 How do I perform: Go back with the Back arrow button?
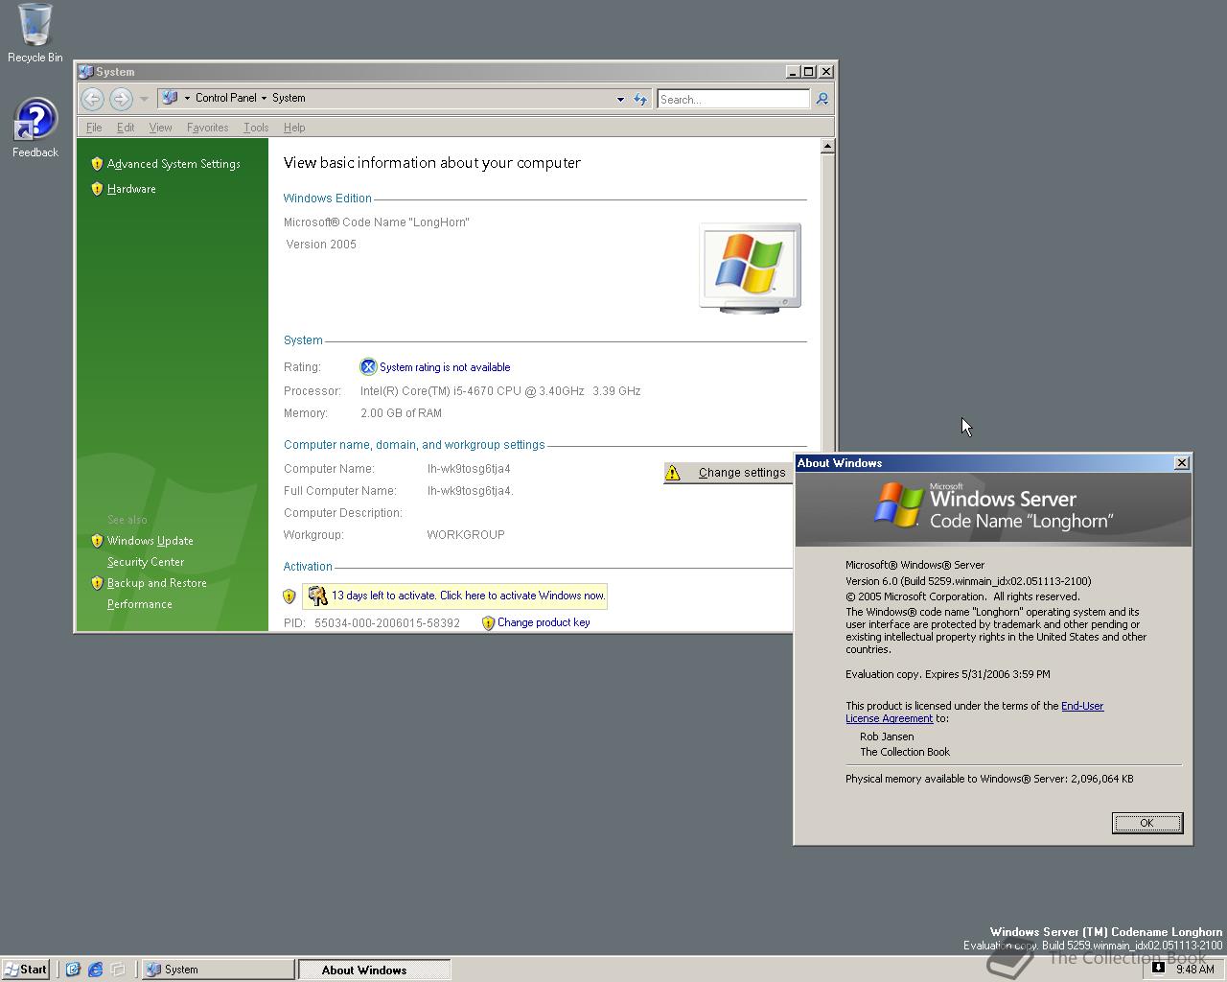[x=92, y=98]
